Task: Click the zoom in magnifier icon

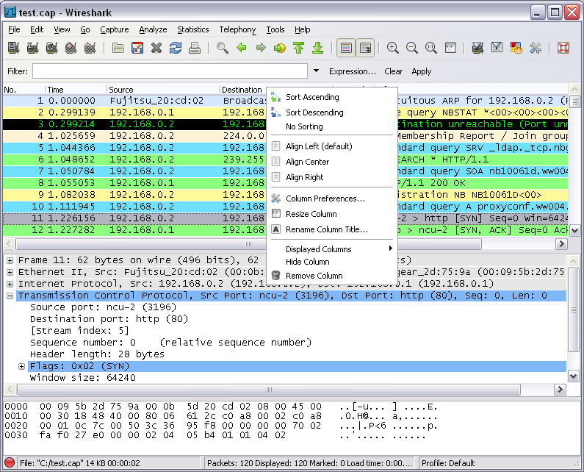Action: pos(393,49)
